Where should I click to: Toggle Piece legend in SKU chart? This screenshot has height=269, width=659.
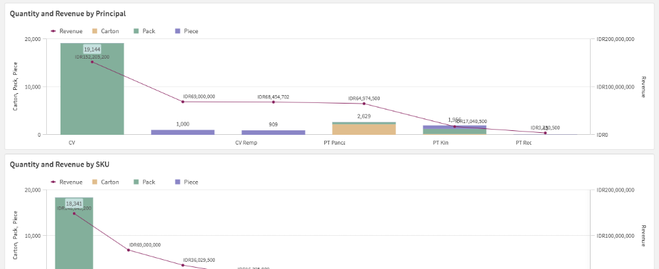pos(187,182)
